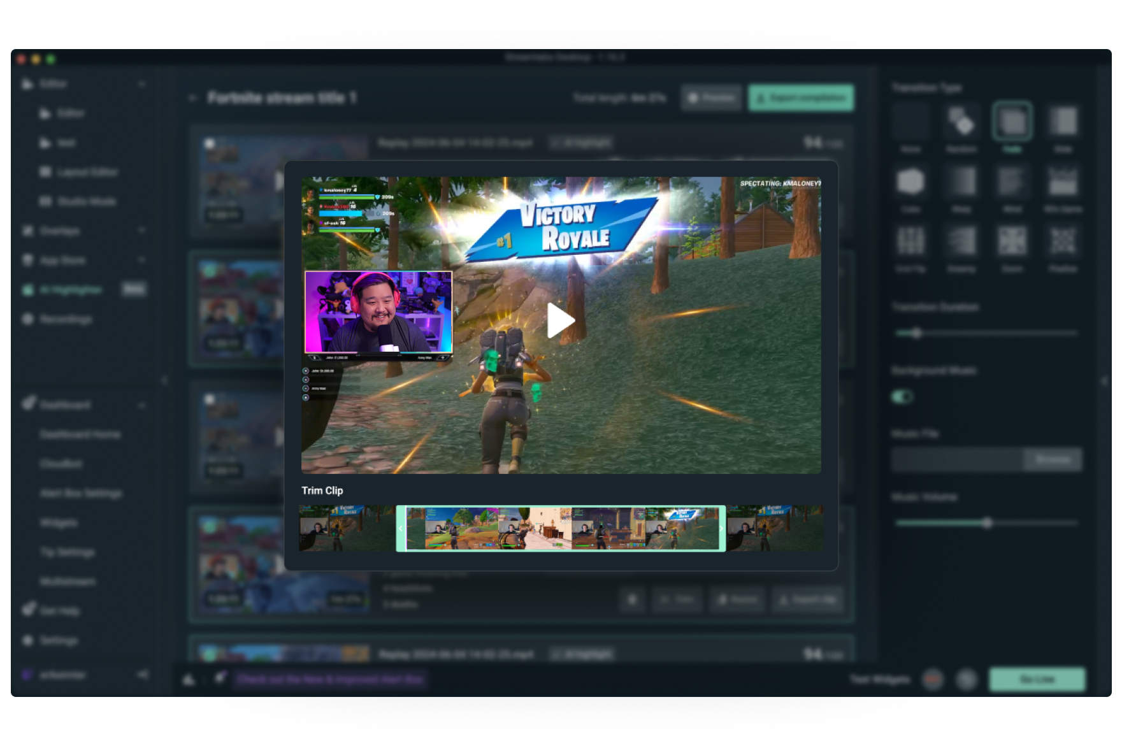1122x746 pixels.
Task: Click the red record button icon
Action: click(933, 680)
